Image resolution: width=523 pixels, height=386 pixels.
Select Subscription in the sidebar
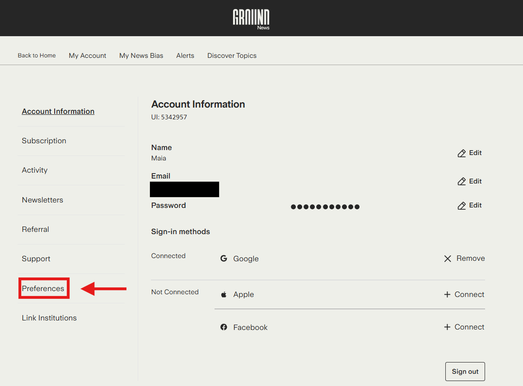point(44,141)
